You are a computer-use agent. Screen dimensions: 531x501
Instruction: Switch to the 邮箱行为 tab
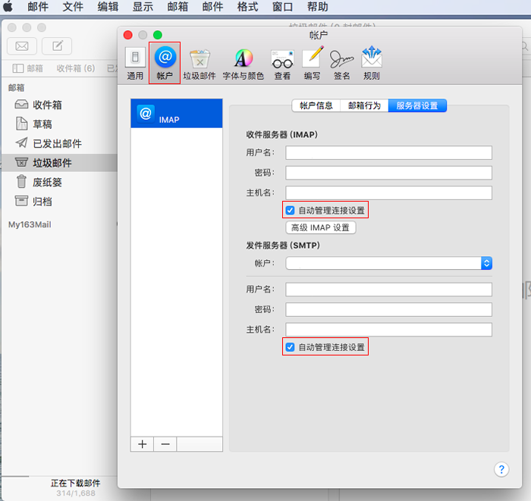364,105
